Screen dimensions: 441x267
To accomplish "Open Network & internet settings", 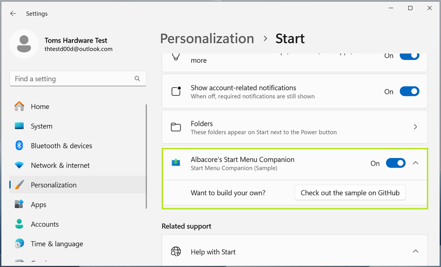I will pos(60,165).
